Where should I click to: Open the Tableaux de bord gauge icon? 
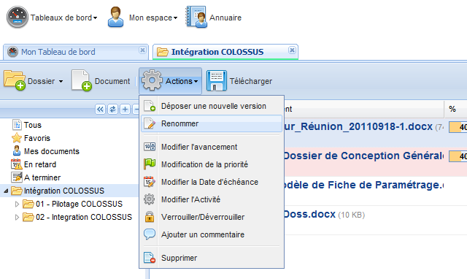(x=18, y=18)
